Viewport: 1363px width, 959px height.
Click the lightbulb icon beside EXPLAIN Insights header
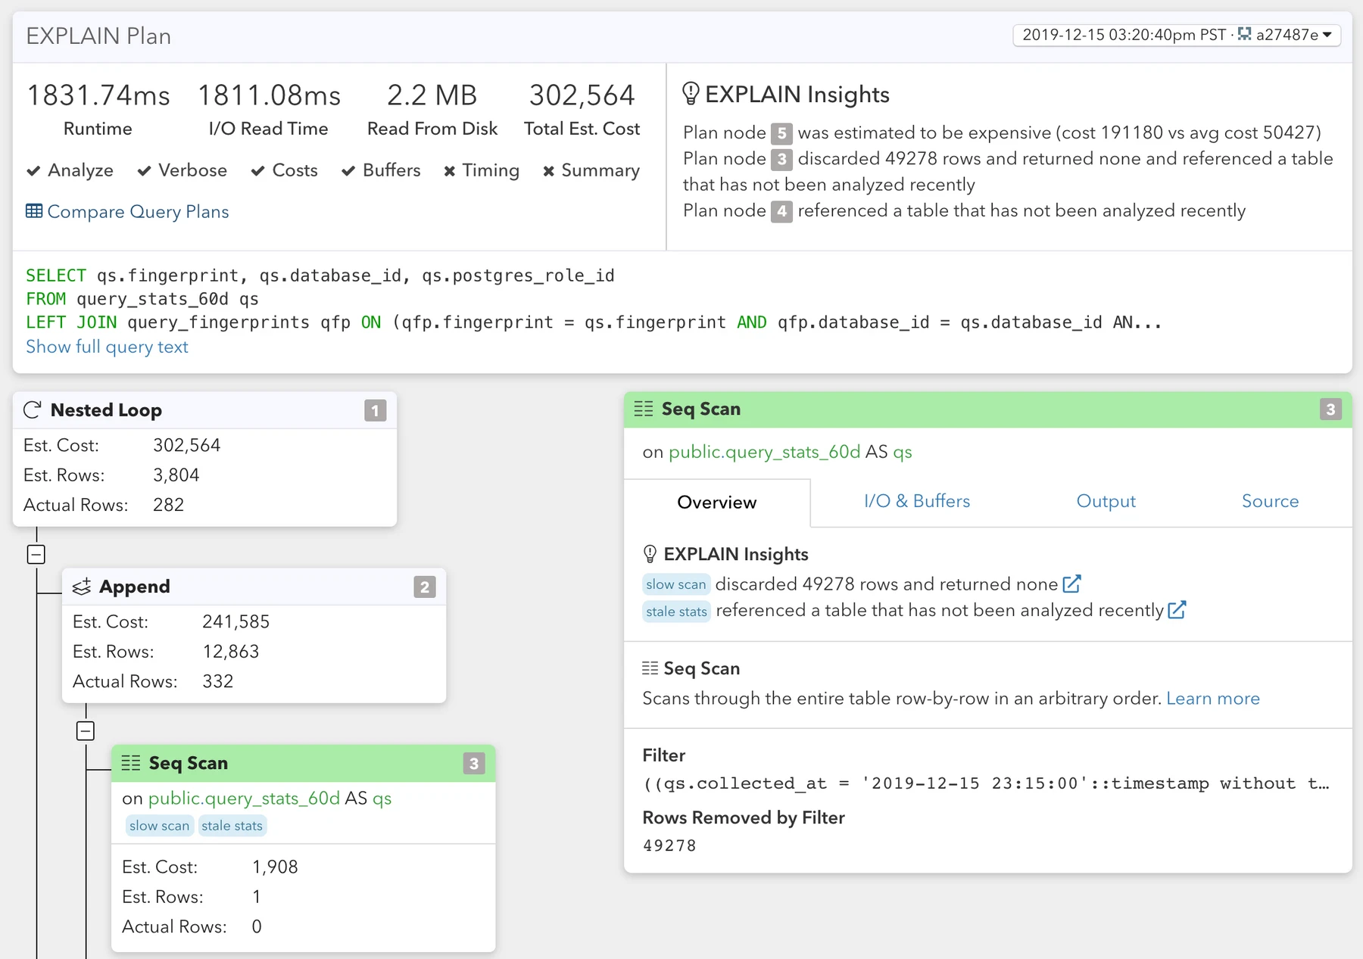pyautogui.click(x=690, y=94)
